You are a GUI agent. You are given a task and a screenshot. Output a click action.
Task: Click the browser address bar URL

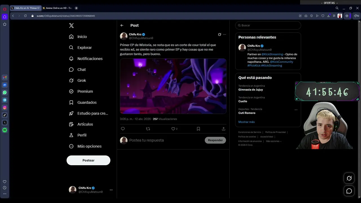(x=66, y=16)
